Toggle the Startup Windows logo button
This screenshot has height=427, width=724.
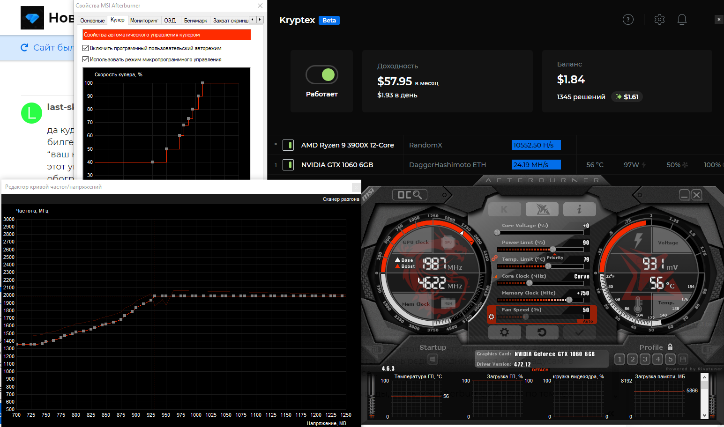[433, 359]
